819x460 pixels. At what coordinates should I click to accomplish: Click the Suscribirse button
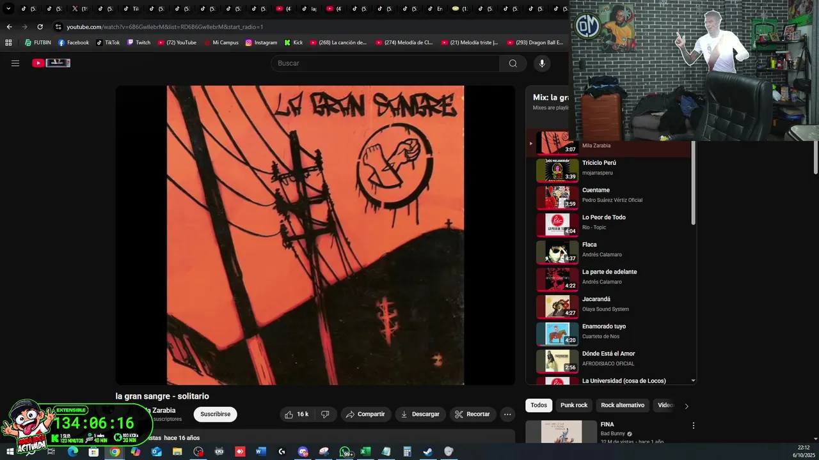click(x=215, y=414)
